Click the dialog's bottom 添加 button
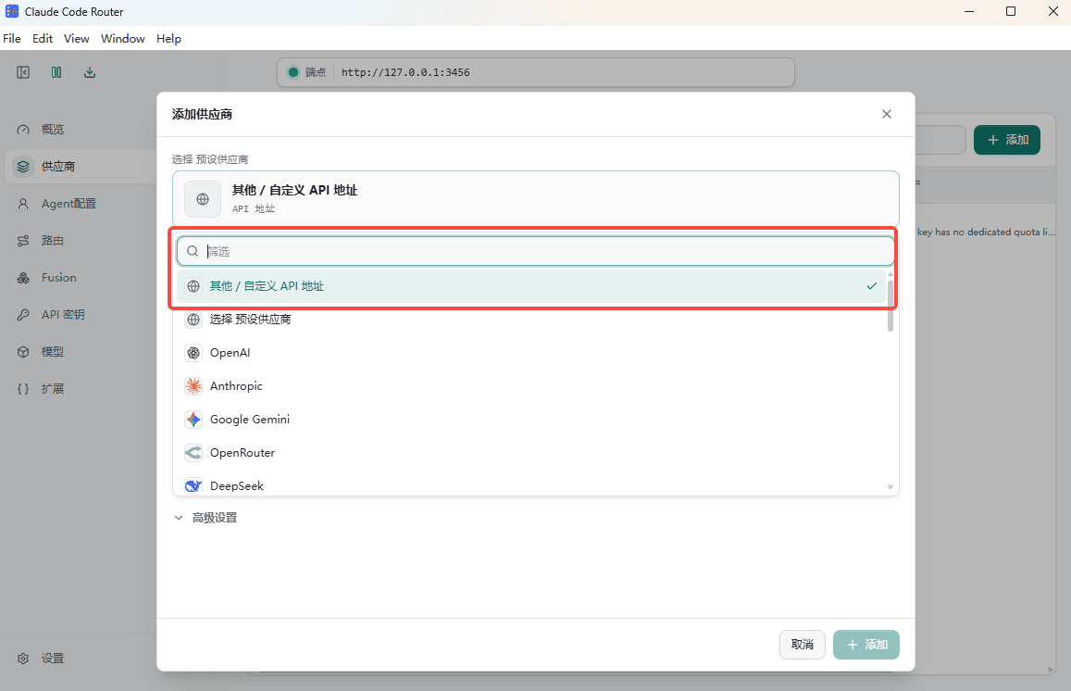Image resolution: width=1071 pixels, height=691 pixels. [x=866, y=645]
